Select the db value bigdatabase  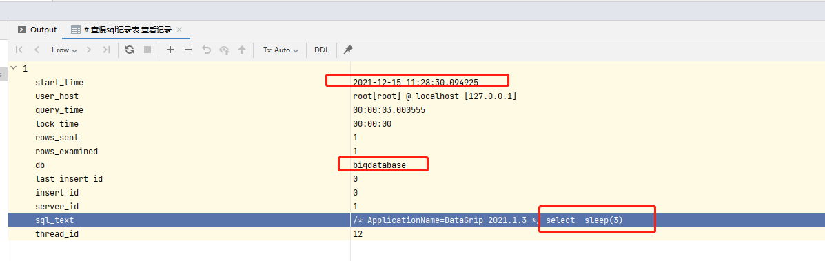coord(379,165)
